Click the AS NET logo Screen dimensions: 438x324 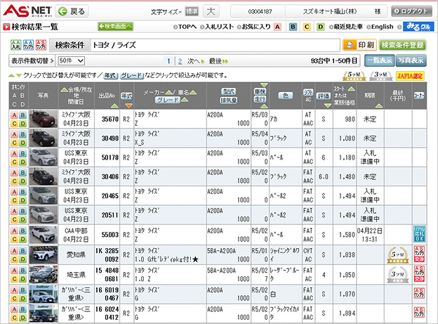(x=27, y=11)
